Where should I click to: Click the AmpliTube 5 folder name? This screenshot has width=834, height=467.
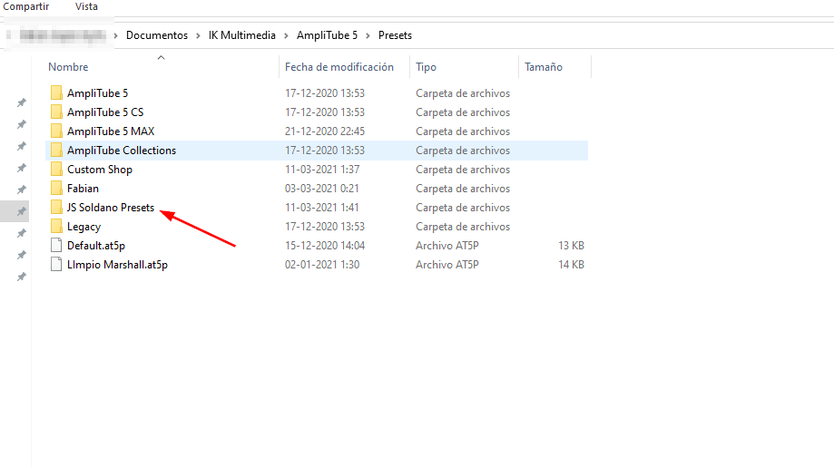(97, 93)
